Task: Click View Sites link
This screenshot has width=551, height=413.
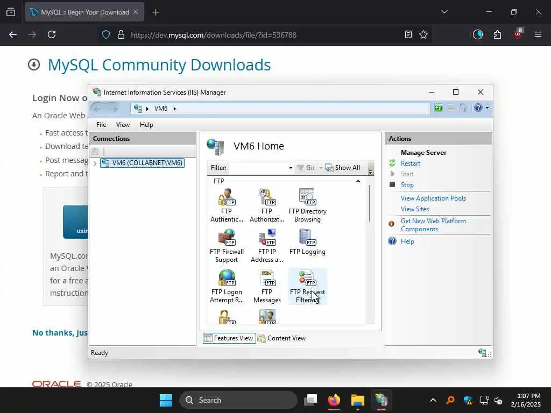Action: (415, 209)
